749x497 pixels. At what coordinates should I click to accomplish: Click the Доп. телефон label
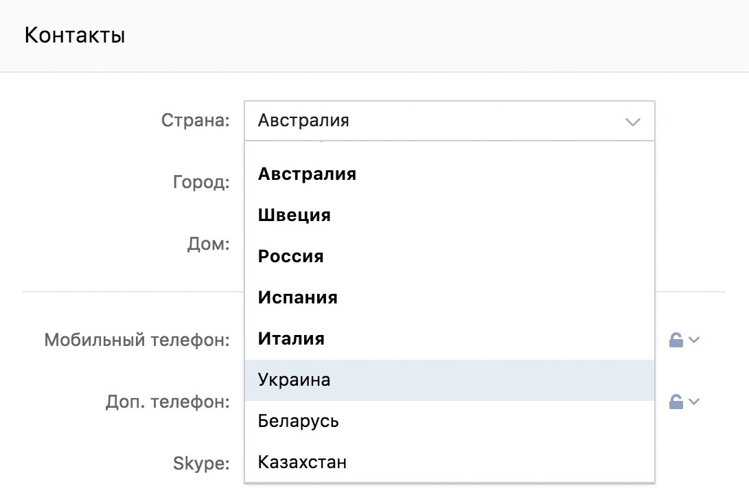pyautogui.click(x=168, y=402)
